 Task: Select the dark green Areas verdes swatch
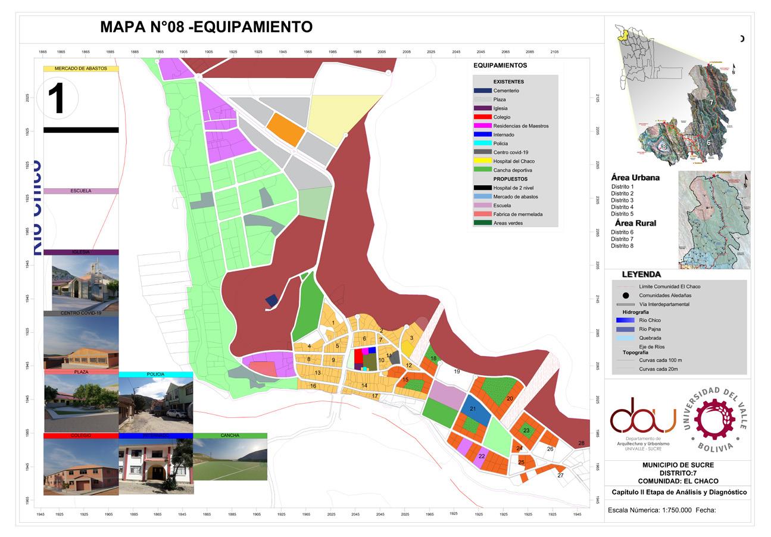tap(483, 223)
